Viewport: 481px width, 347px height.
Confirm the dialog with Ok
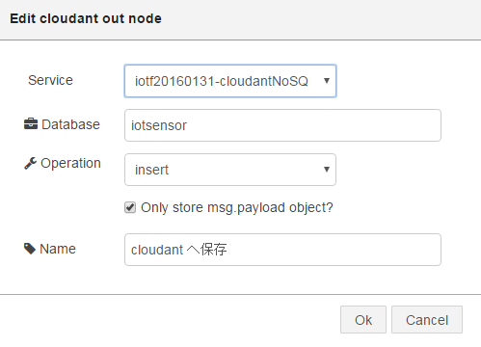tap(363, 320)
